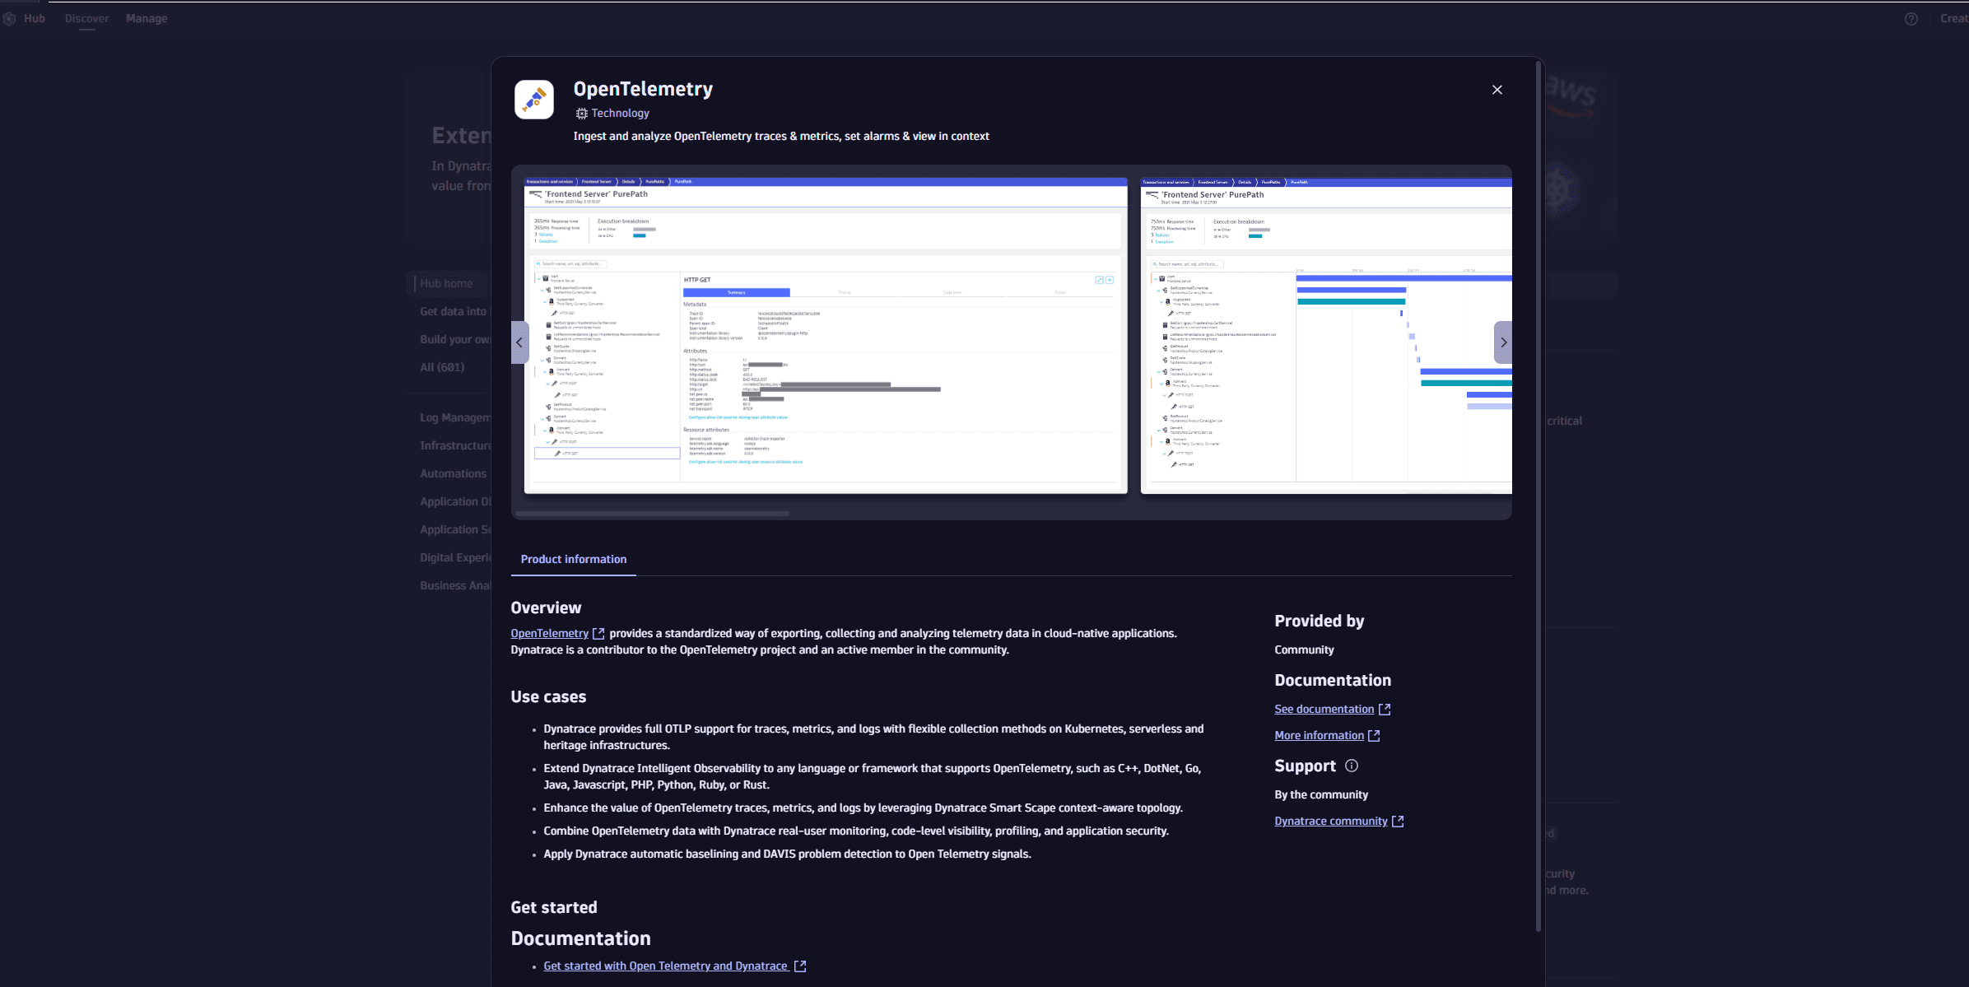Click the info icon next to Support
The image size is (1969, 987).
point(1352,766)
